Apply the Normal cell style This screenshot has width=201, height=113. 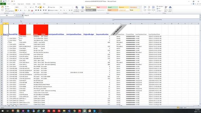91,7
